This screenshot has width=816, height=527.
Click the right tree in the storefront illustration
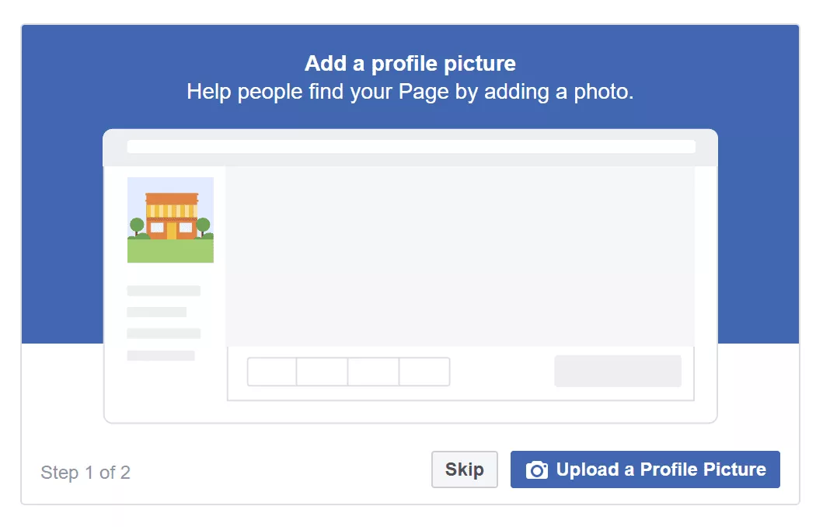pyautogui.click(x=204, y=226)
